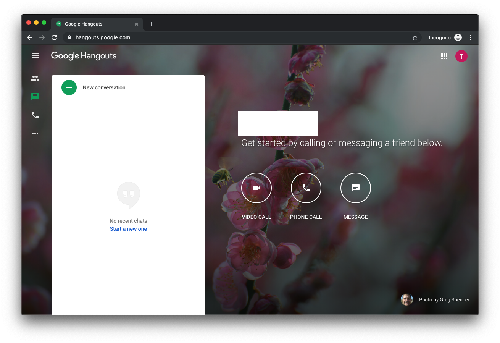500x343 pixels.
Task: Select the Google Hangouts browser tab
Action: (x=97, y=24)
